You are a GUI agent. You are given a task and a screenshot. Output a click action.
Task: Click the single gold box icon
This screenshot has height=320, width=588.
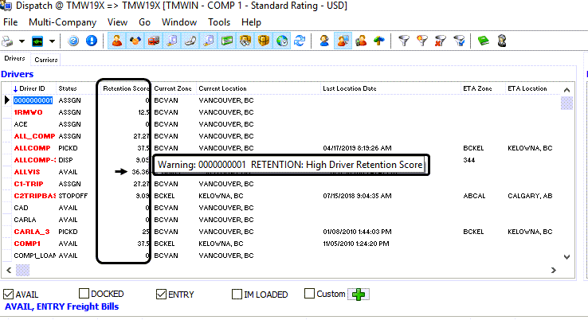(264, 41)
